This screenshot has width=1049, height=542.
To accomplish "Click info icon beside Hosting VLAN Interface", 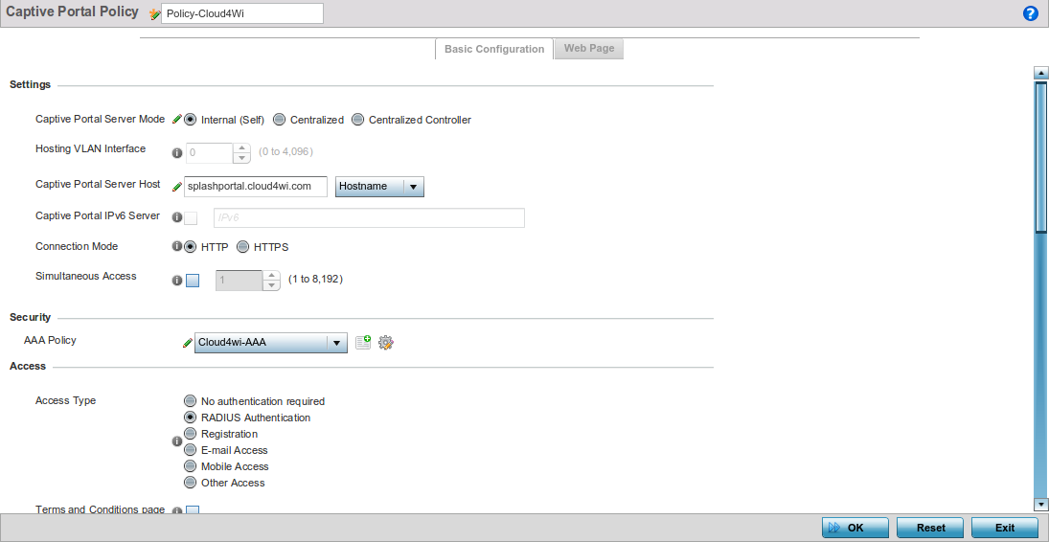I will [177, 152].
